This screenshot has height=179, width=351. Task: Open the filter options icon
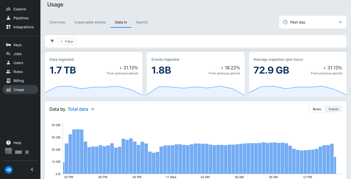tap(52, 41)
